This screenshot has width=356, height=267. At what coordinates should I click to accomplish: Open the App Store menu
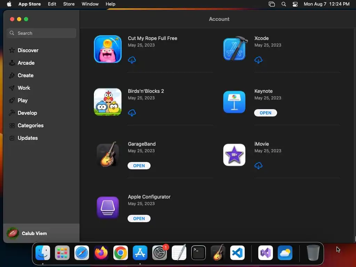30,4
